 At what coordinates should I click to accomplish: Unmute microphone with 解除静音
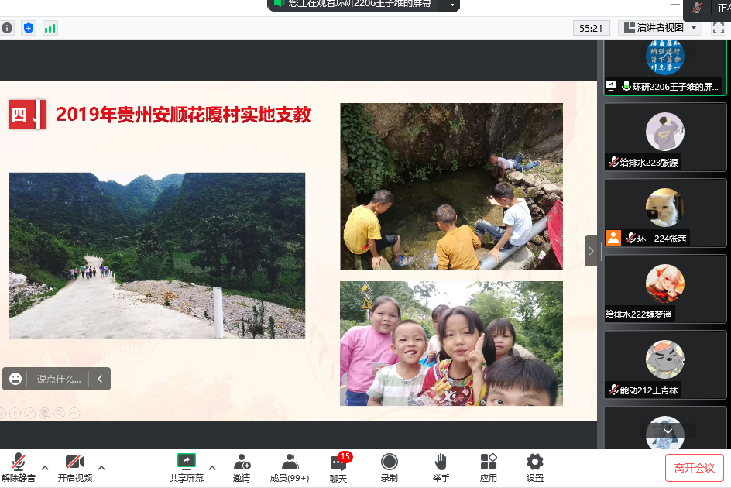pos(18,468)
